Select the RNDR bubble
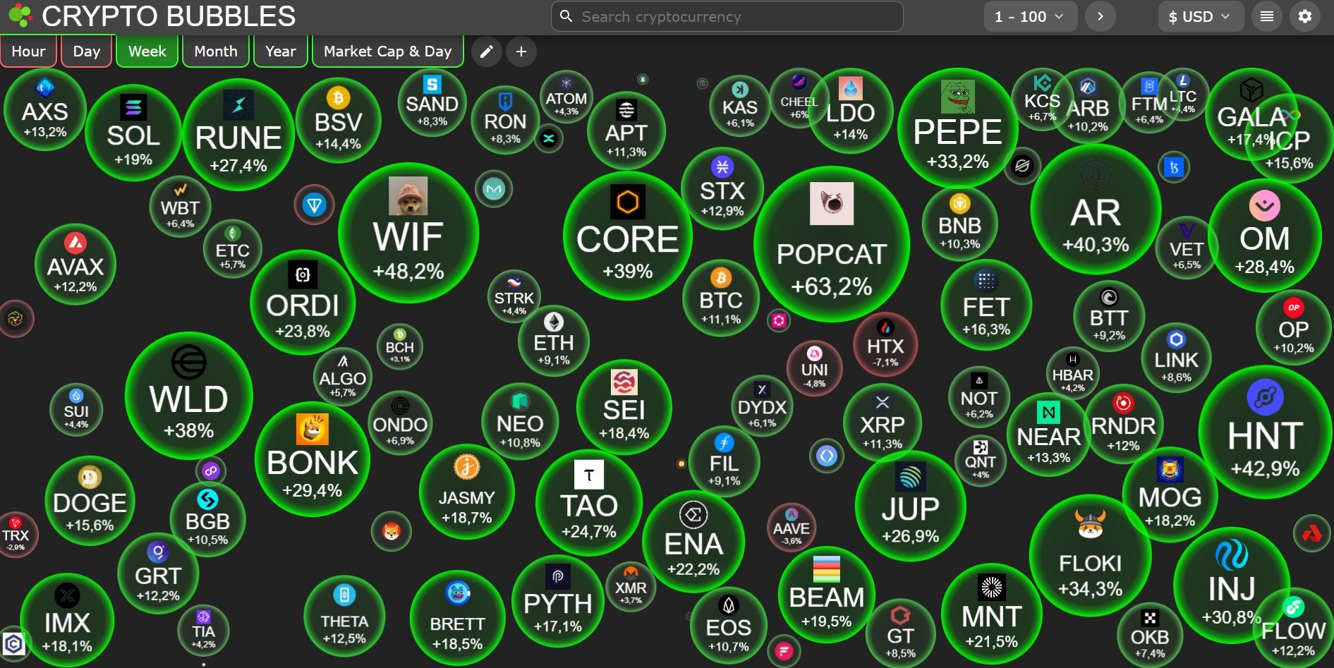1334x668 pixels. [1123, 423]
